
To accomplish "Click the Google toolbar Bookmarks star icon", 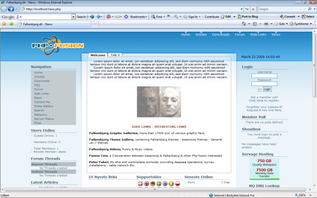I will coord(126,17).
